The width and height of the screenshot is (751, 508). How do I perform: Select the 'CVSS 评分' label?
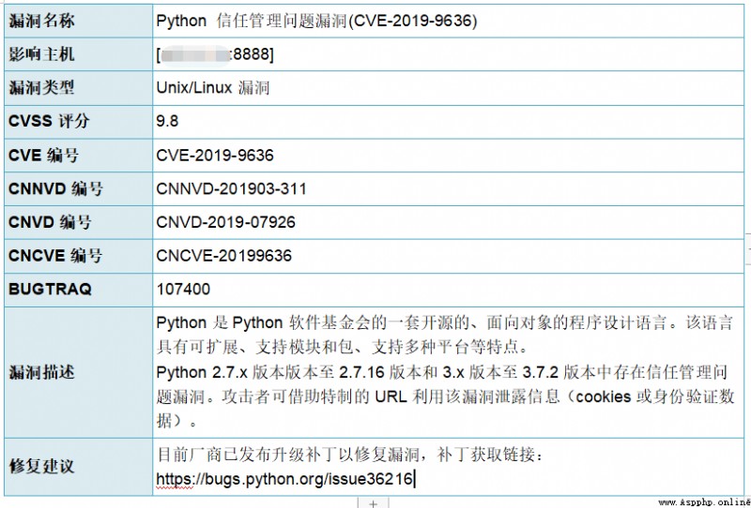pos(49,122)
